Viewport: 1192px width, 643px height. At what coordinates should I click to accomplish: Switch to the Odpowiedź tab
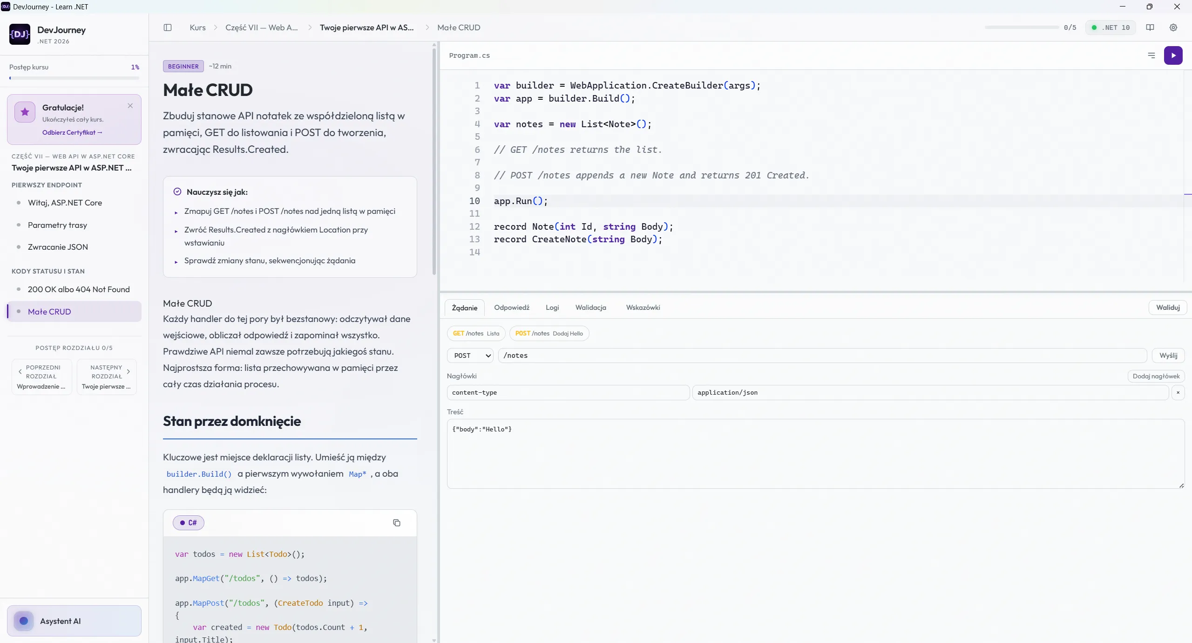coord(512,308)
